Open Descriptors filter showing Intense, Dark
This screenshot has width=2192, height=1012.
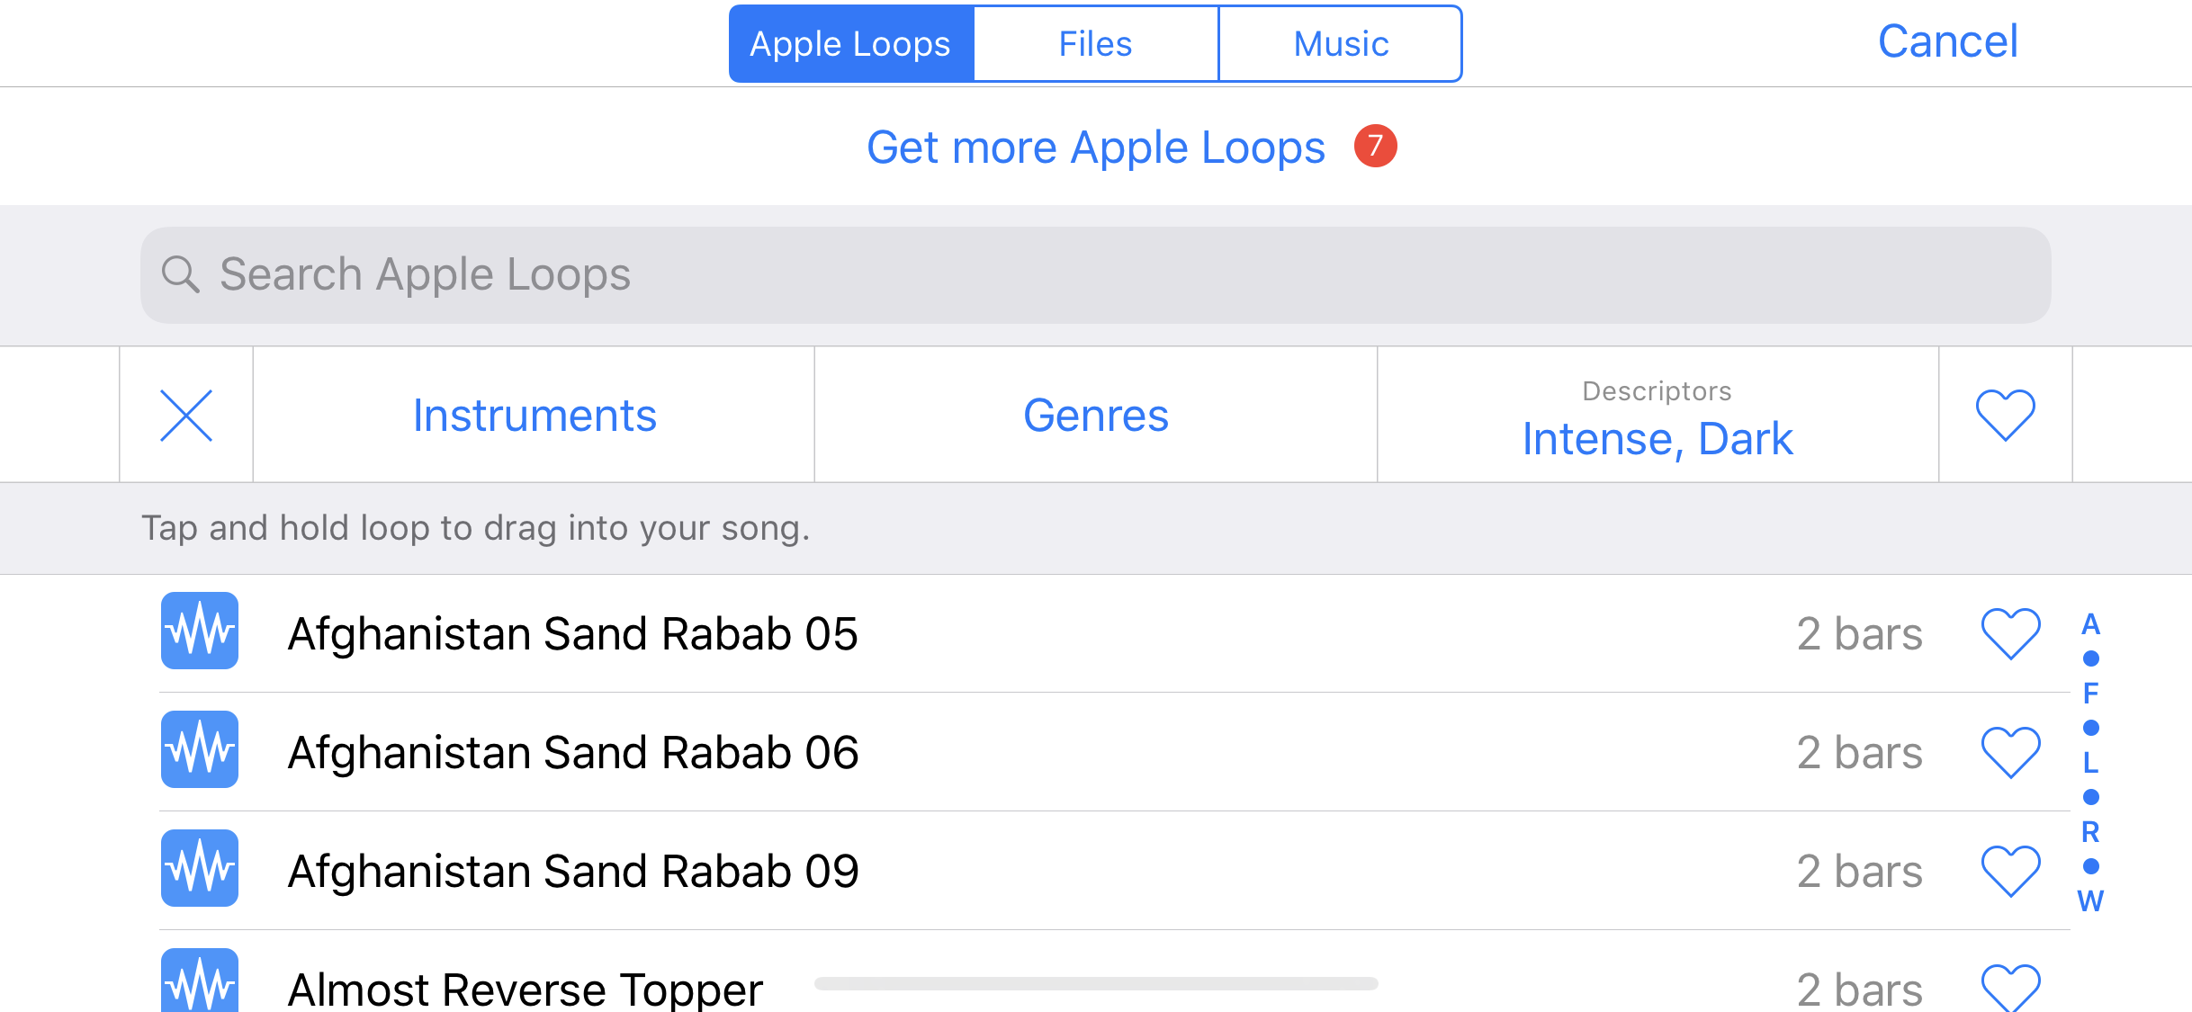coord(1657,417)
